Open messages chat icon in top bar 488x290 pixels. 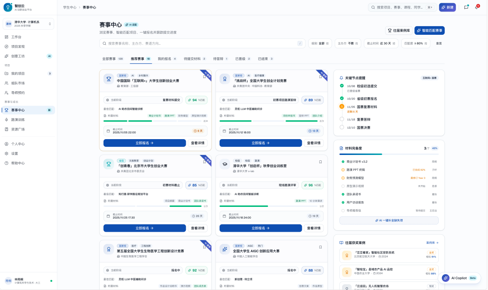466,7
